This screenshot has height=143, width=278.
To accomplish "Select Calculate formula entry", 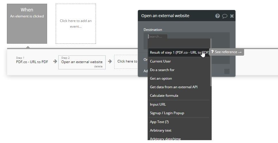I will (x=164, y=96).
